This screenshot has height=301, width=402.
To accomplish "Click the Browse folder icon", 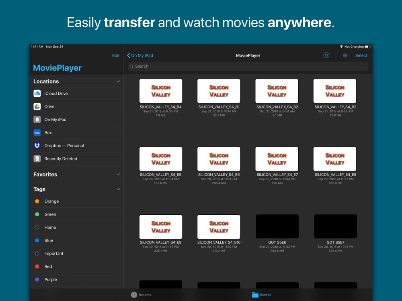I will [x=255, y=295].
